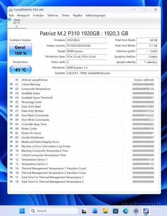Click the Savybės field with S.M.A.R.T., TRIM

[112, 73]
